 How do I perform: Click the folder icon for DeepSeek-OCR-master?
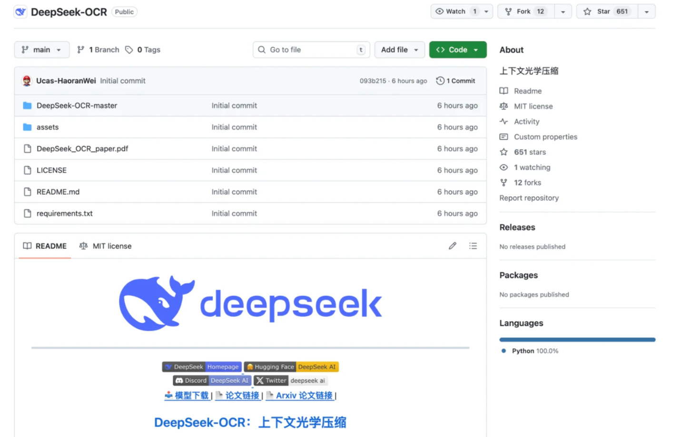[x=27, y=105]
